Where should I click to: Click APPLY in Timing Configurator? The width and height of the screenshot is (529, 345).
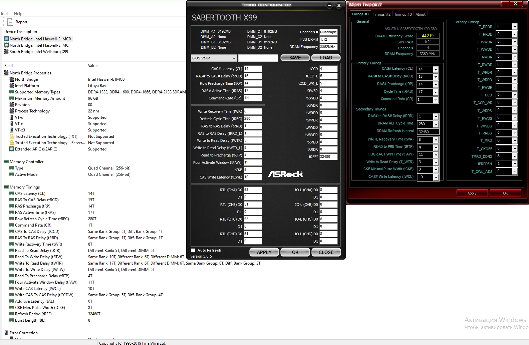click(x=264, y=252)
